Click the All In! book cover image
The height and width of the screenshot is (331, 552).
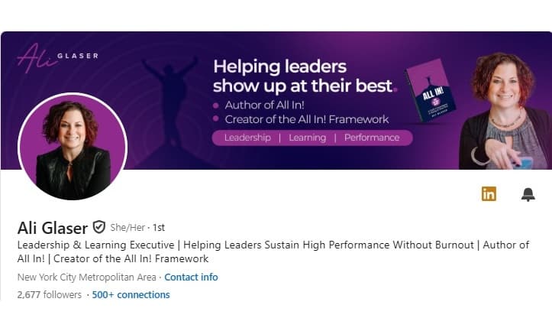click(x=430, y=91)
